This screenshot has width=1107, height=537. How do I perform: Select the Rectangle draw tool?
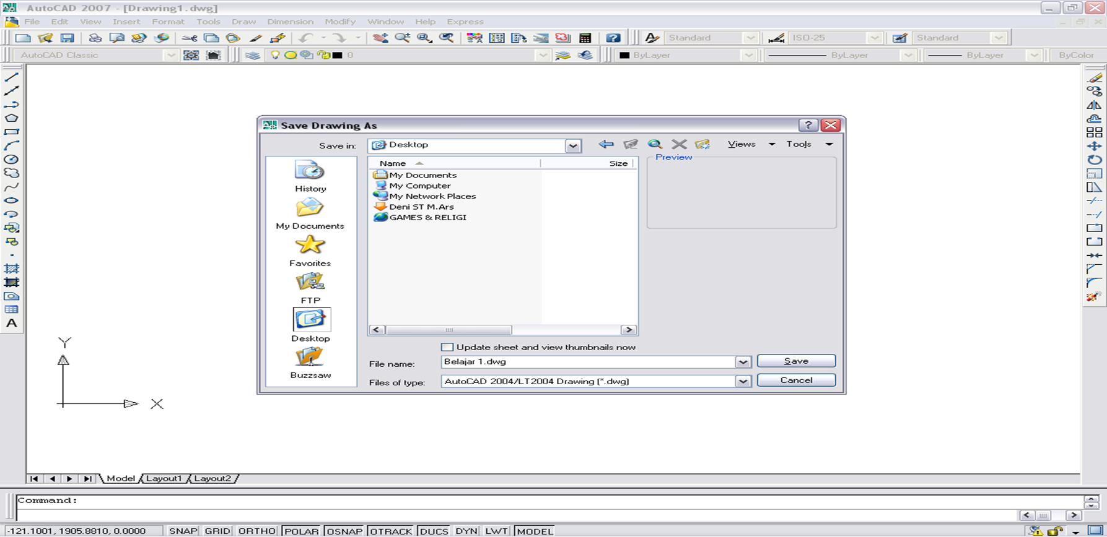[x=11, y=132]
